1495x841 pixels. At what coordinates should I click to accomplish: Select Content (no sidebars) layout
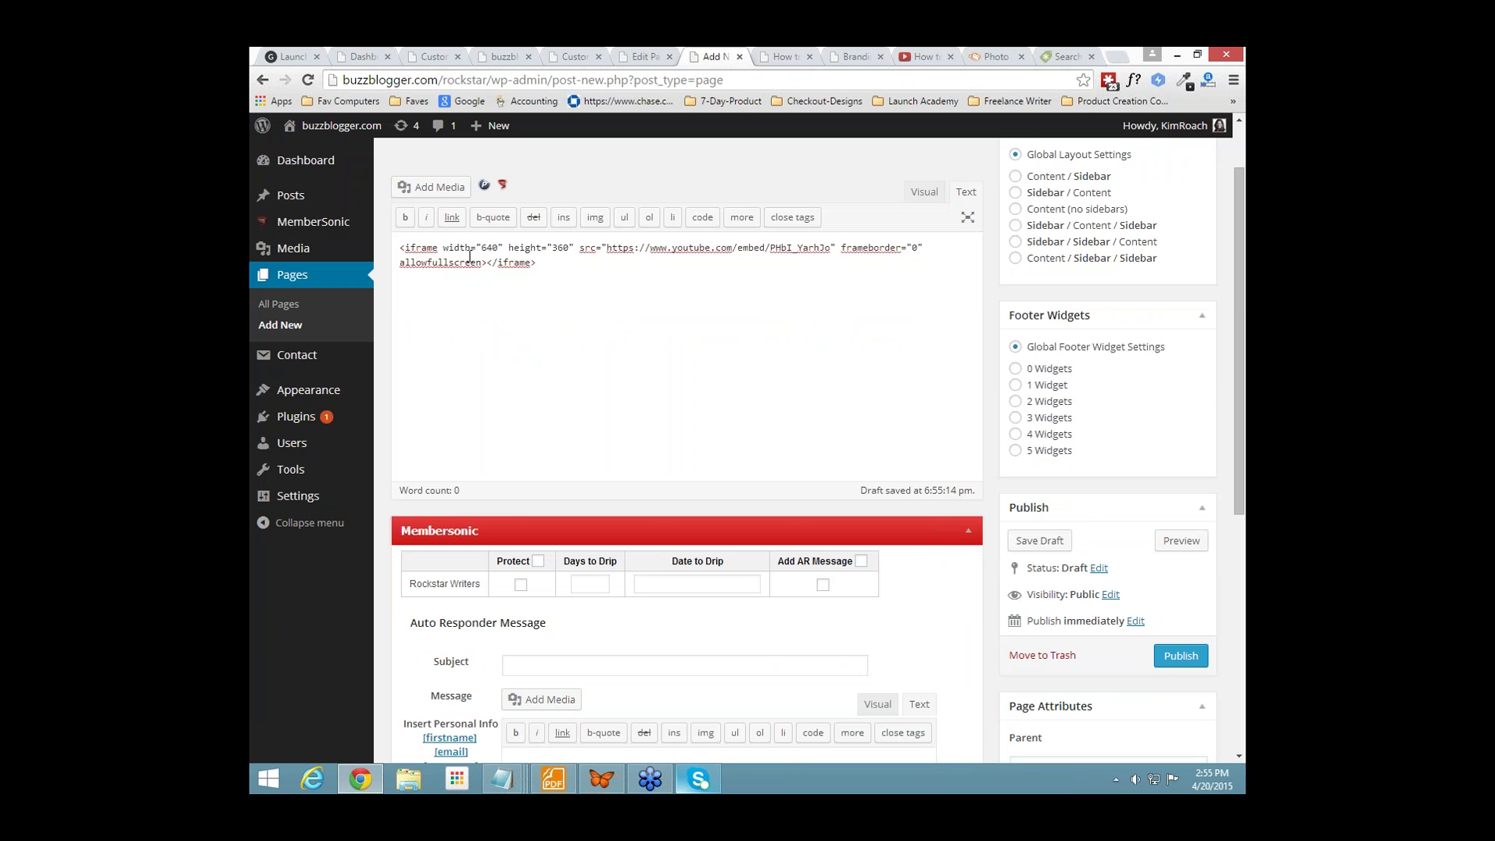point(1015,209)
